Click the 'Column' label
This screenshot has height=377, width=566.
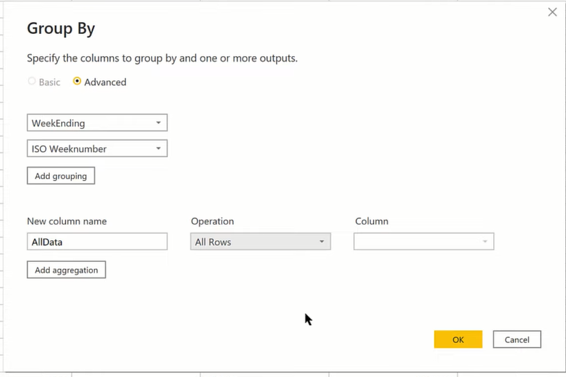click(372, 221)
